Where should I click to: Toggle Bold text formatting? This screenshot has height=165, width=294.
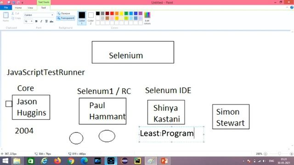click(36, 22)
